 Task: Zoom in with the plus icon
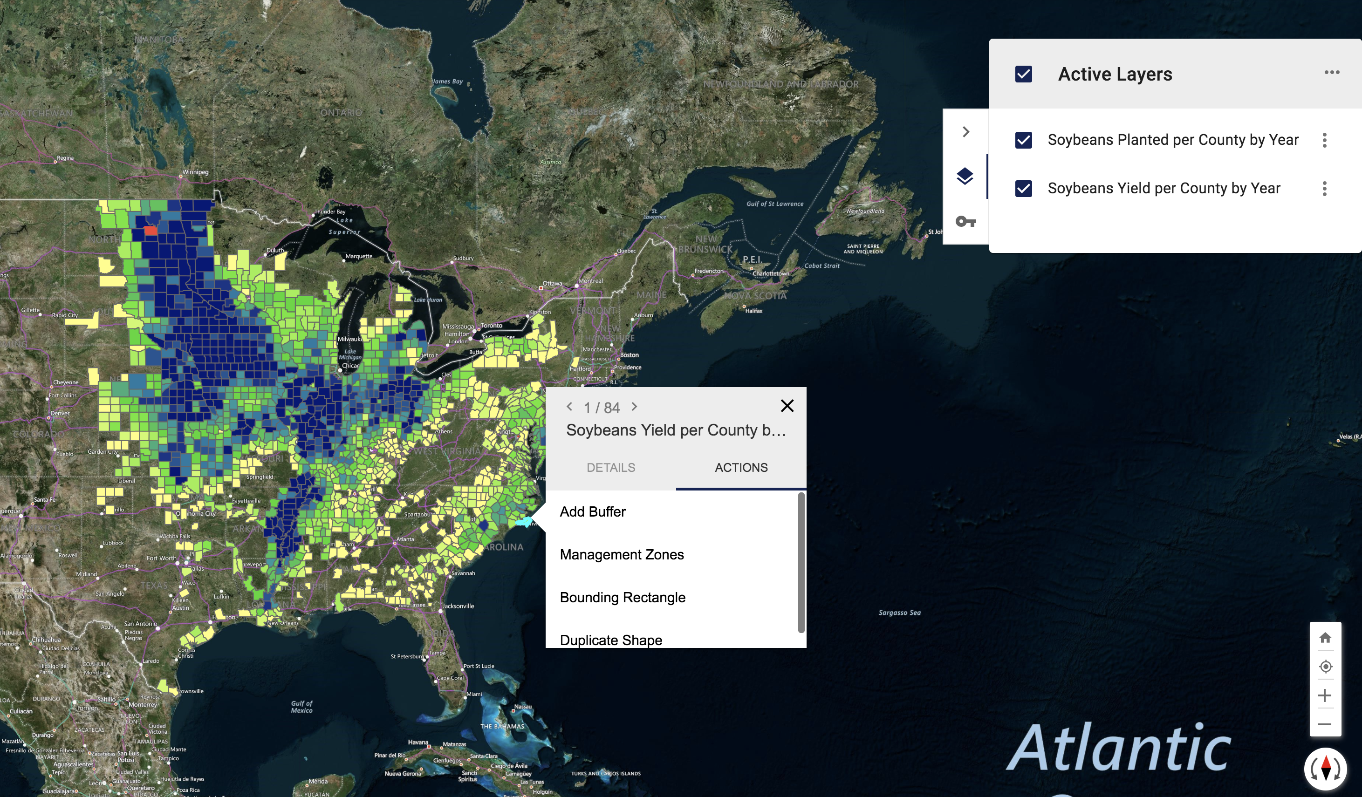pos(1325,695)
